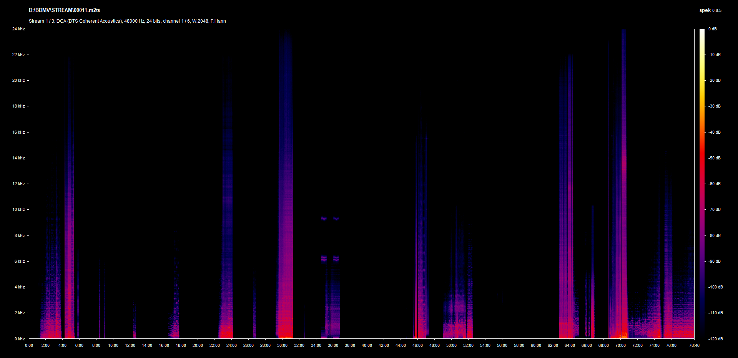This screenshot has height=358, width=738.
Task: Select the 10 kHz frequency label
Action: (x=18, y=209)
